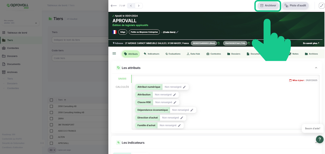Open the Conditions d'utilisation link
The image size is (325, 154).
tap(12, 147)
